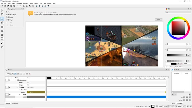Click the Paste toolbar icon
Screen dimensions: 192x108
[30, 6]
